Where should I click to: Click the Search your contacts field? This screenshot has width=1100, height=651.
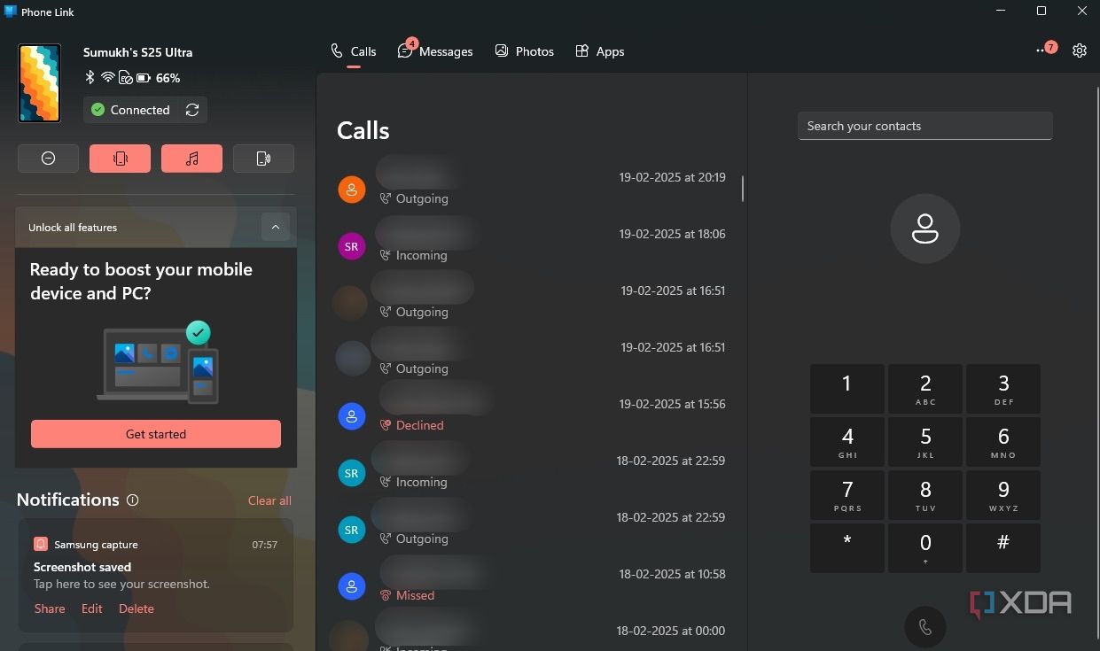click(924, 126)
